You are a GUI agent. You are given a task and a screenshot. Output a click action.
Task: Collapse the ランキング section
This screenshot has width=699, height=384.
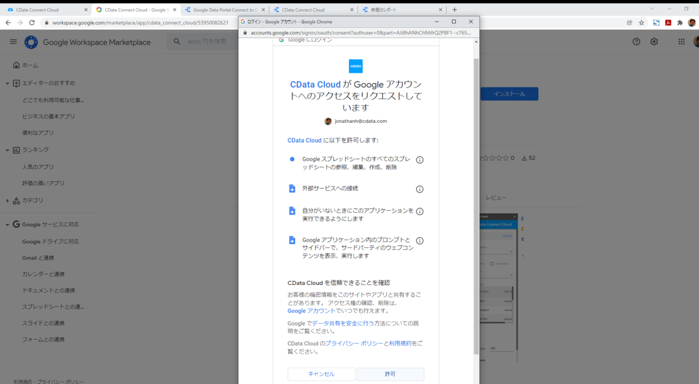(x=8, y=150)
